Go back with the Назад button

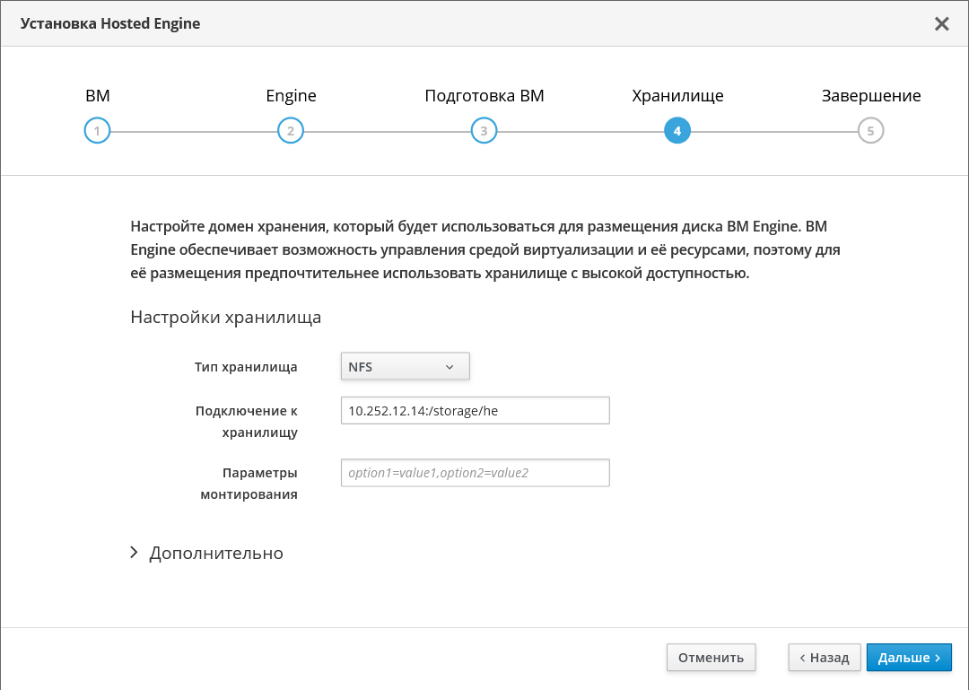(x=825, y=657)
